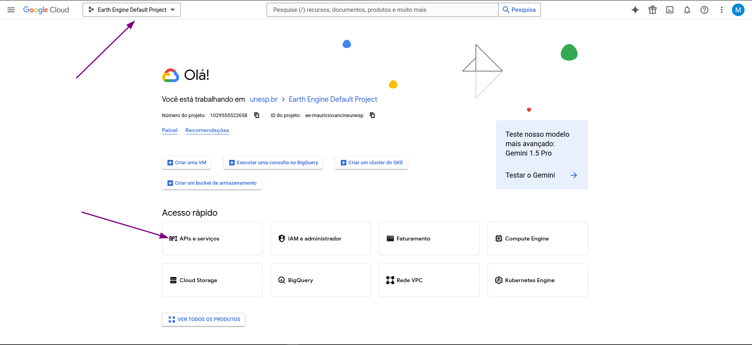Open the Compute Engine card
The height and width of the screenshot is (345, 752).
tap(538, 239)
